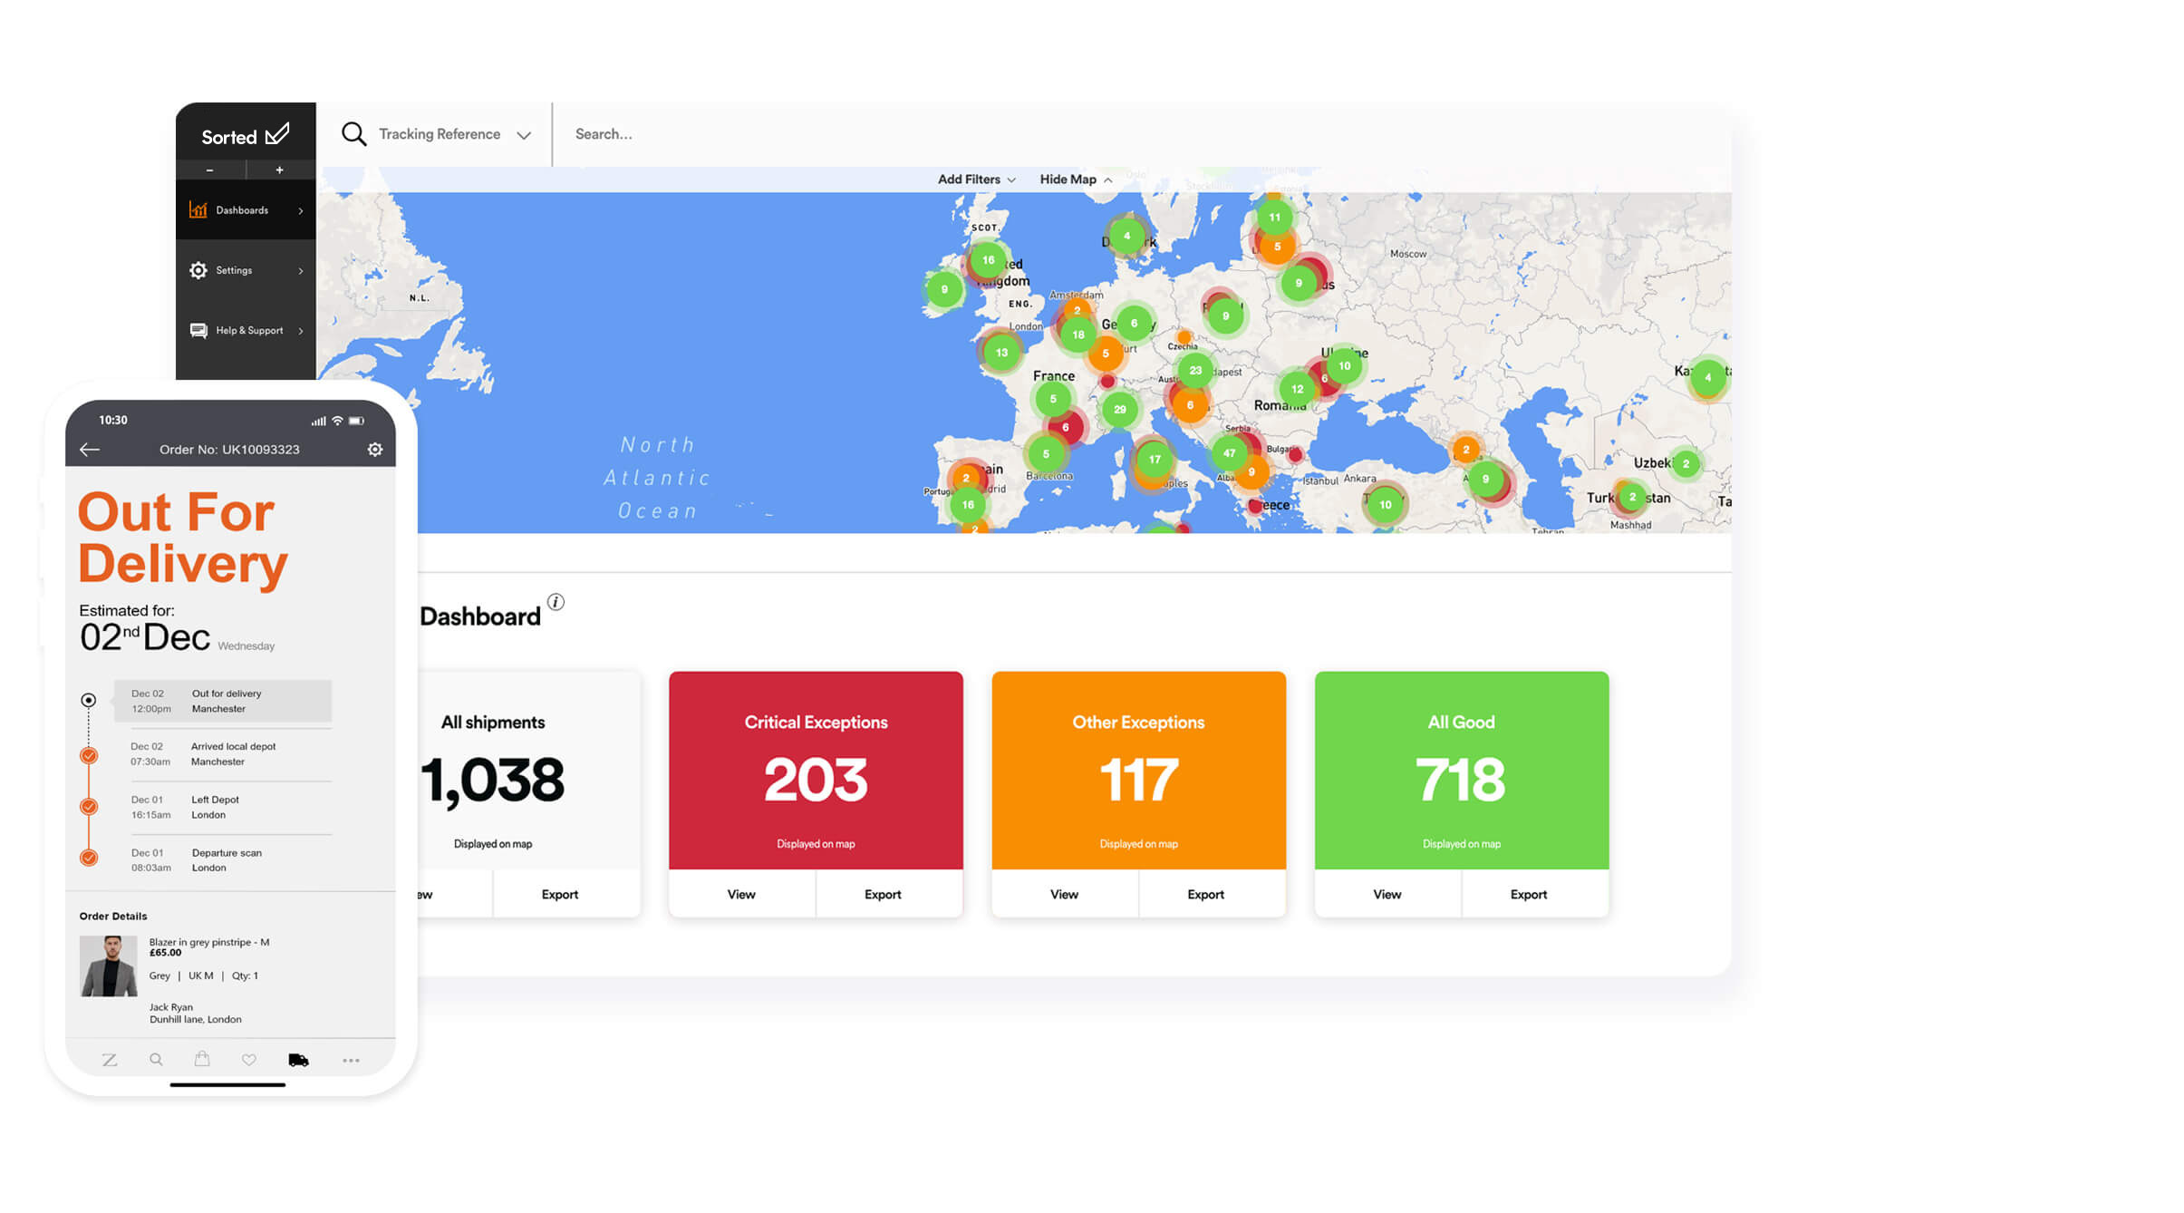Tap the phone search nav icon
This screenshot has width=2184, height=1213.
(x=156, y=1060)
